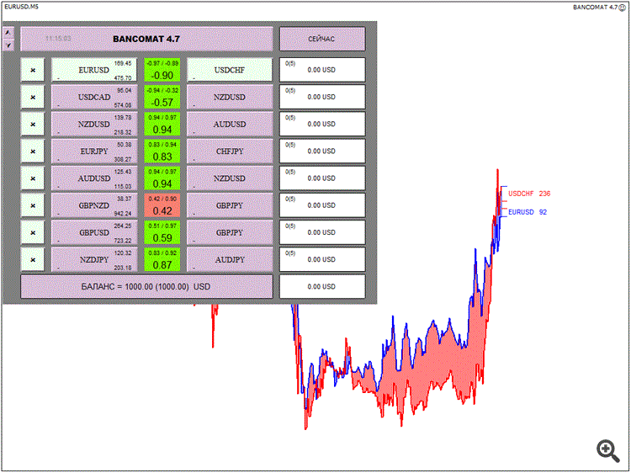Select the AUDUSD button paired with NZDUSD 0.94 row three
This screenshot has height=473, width=631.
[x=230, y=124]
